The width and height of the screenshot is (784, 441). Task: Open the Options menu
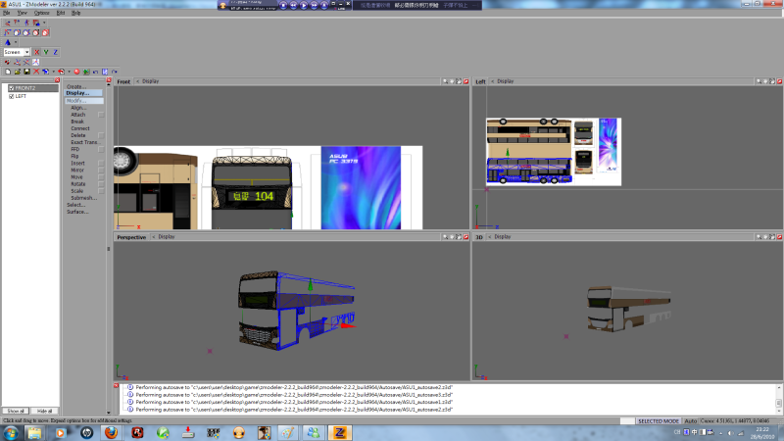coord(41,13)
